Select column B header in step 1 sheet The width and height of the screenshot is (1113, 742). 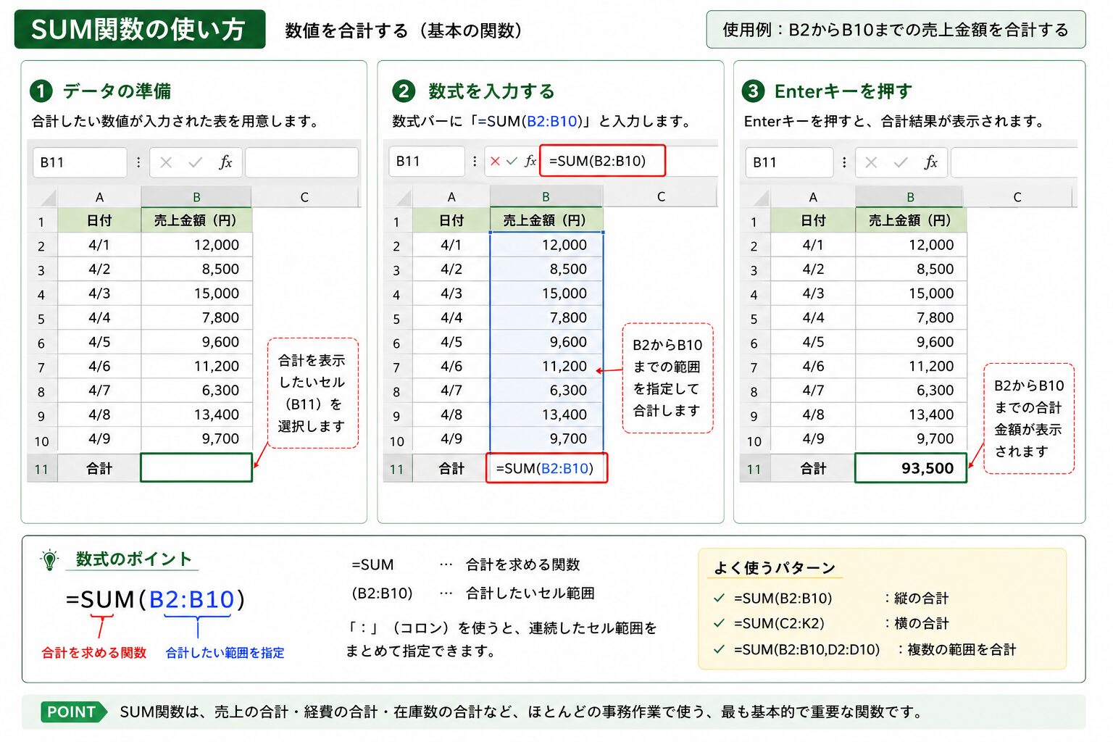[x=196, y=197]
